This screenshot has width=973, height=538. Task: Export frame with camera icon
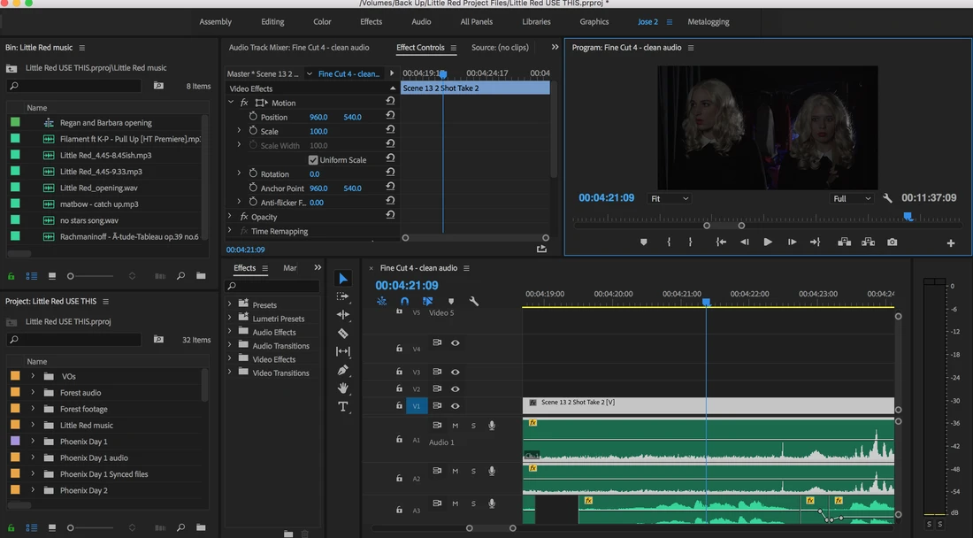point(892,242)
